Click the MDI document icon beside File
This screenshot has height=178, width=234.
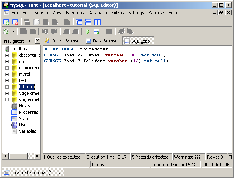pos(6,13)
